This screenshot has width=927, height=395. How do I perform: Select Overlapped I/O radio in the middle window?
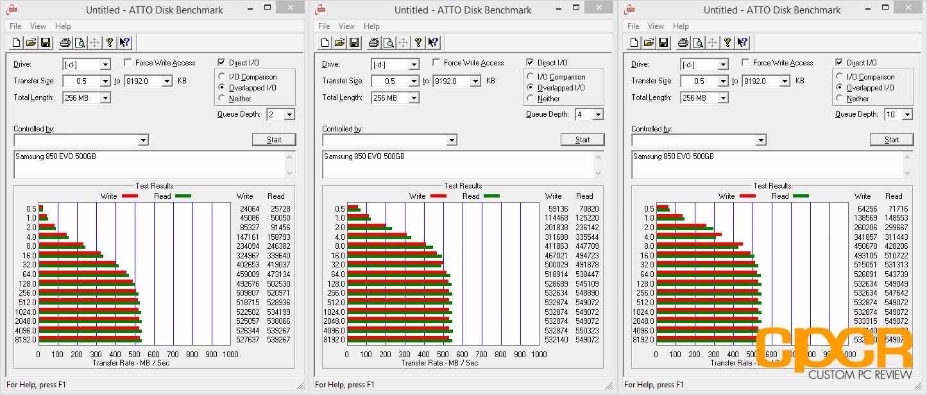pyautogui.click(x=531, y=88)
